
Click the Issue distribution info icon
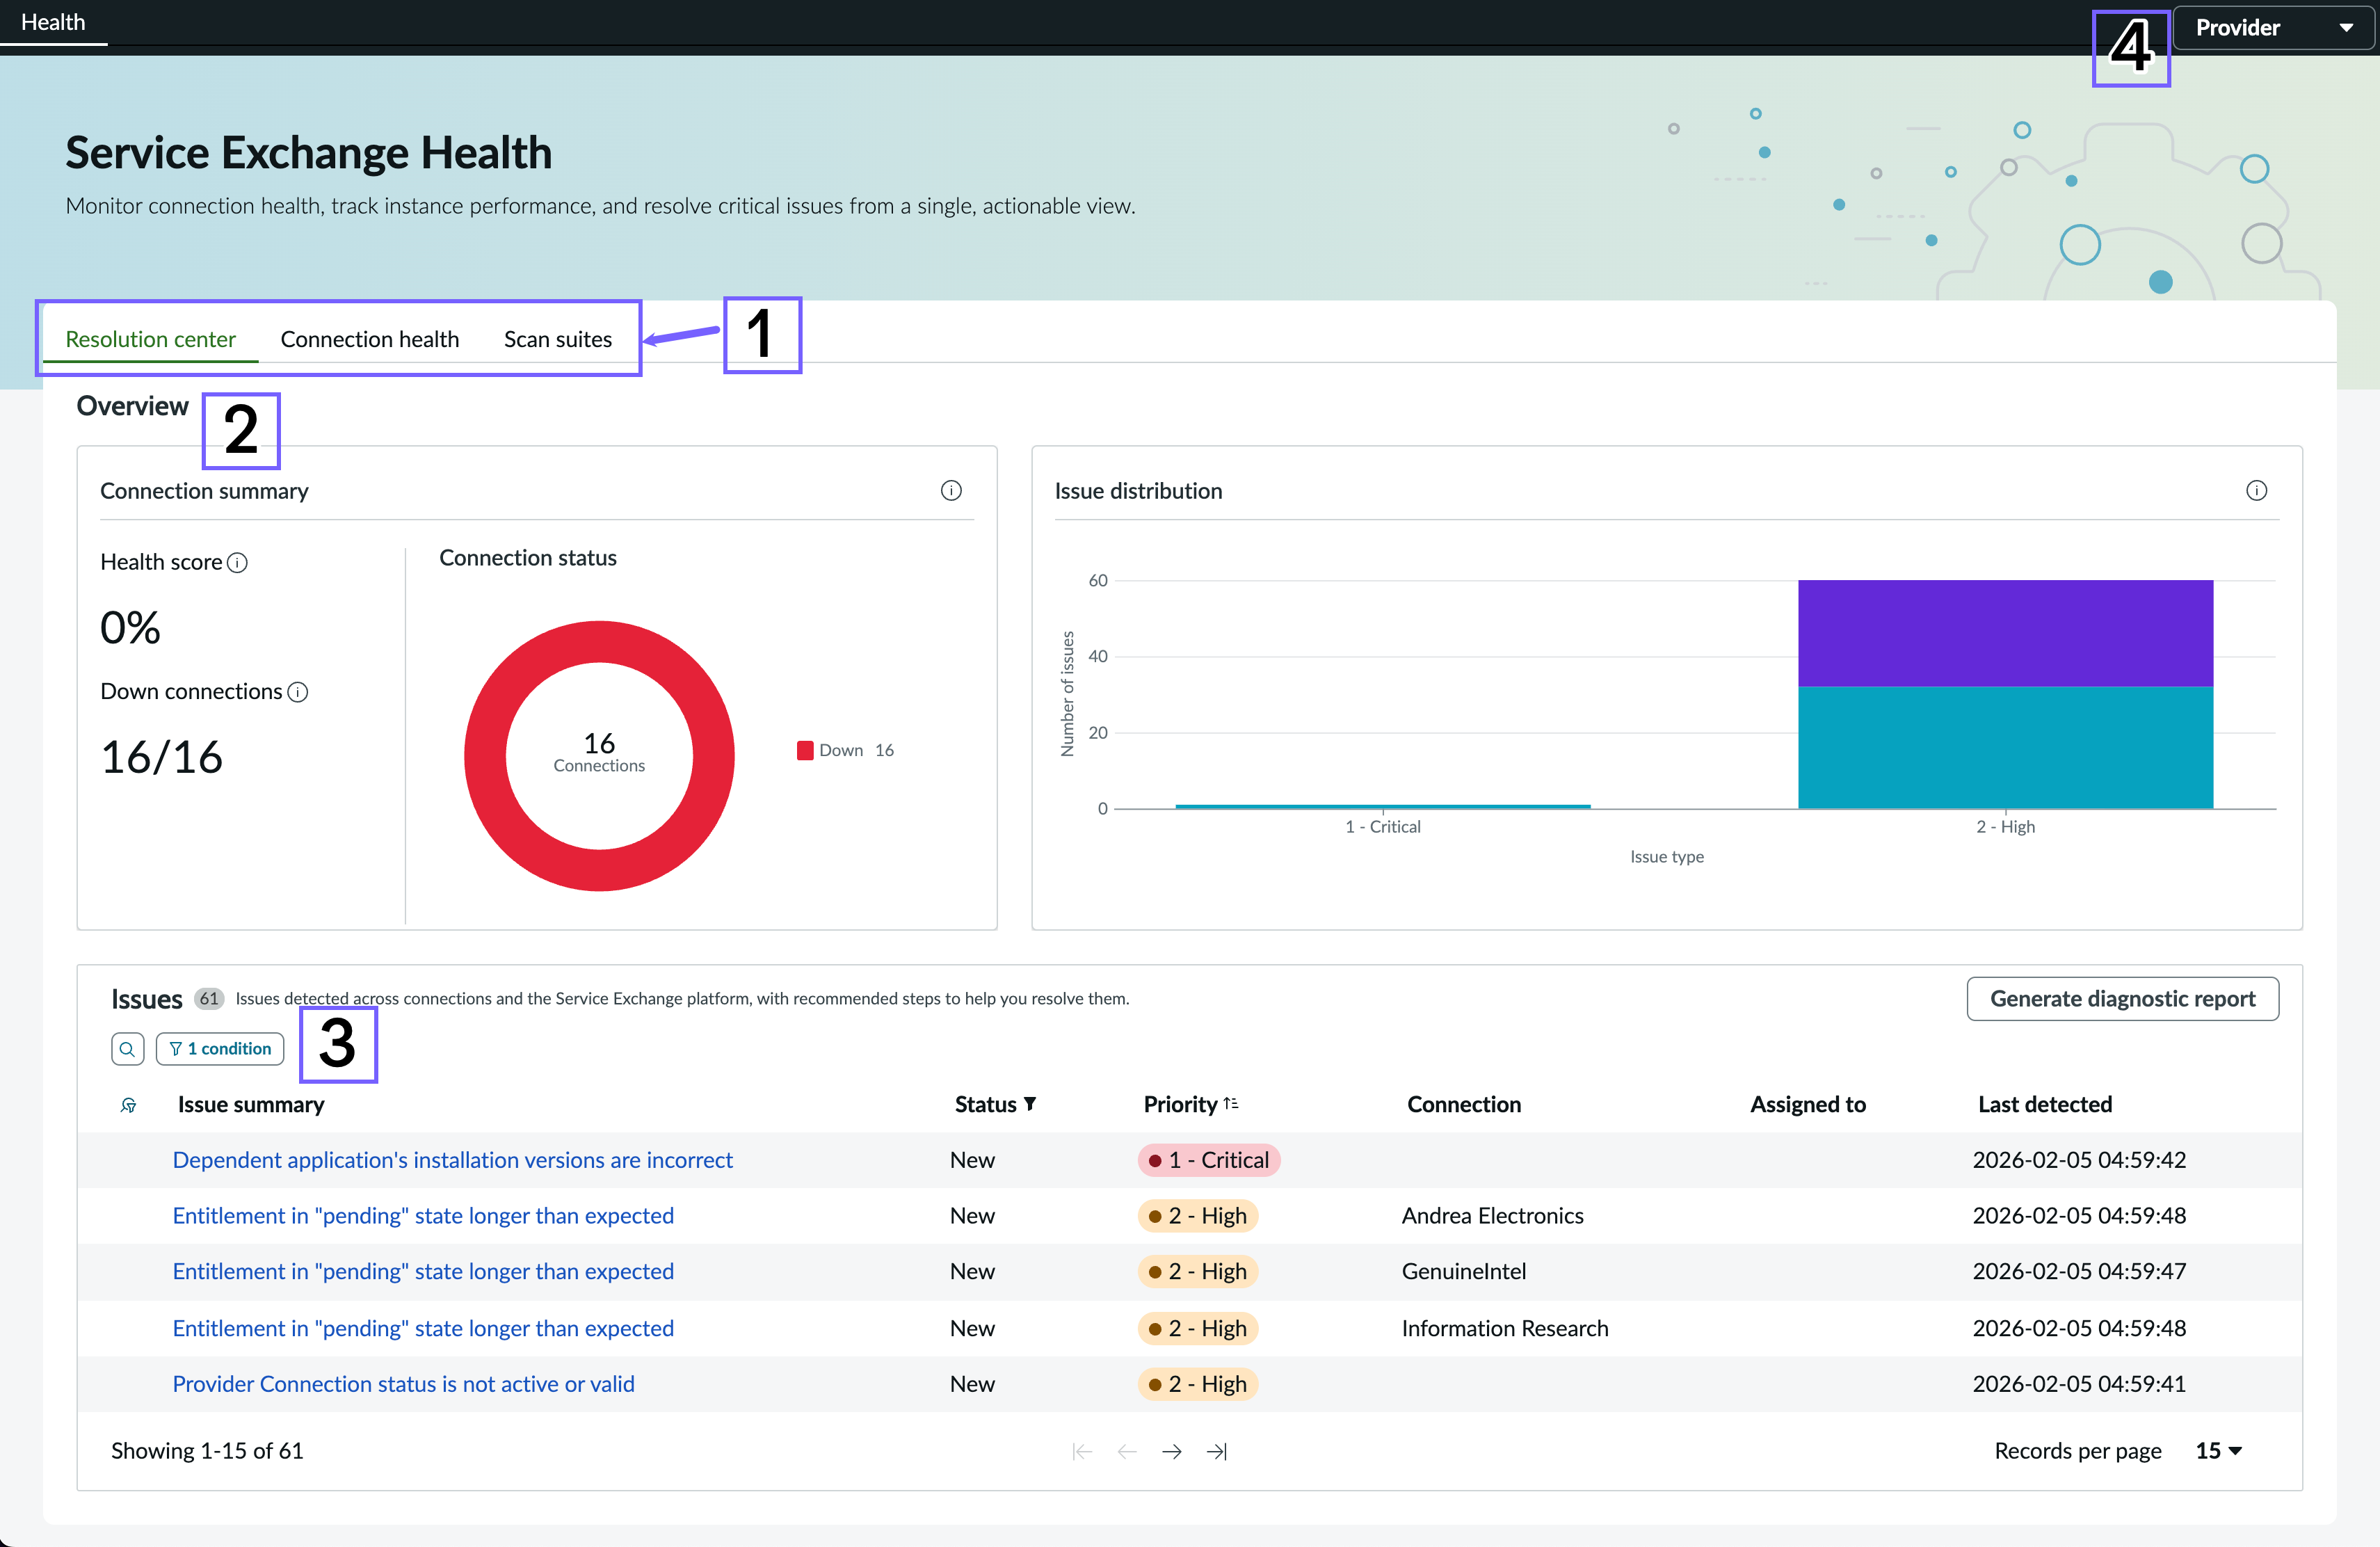[x=2256, y=490]
